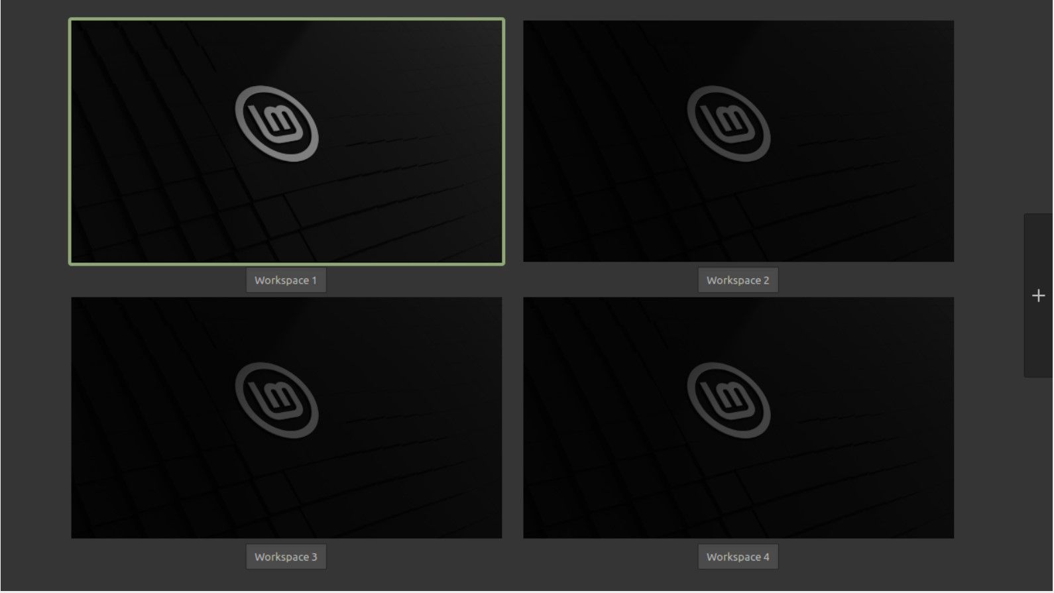The width and height of the screenshot is (1054, 593).
Task: Add a new workspace with the plus icon
Action: click(x=1039, y=296)
